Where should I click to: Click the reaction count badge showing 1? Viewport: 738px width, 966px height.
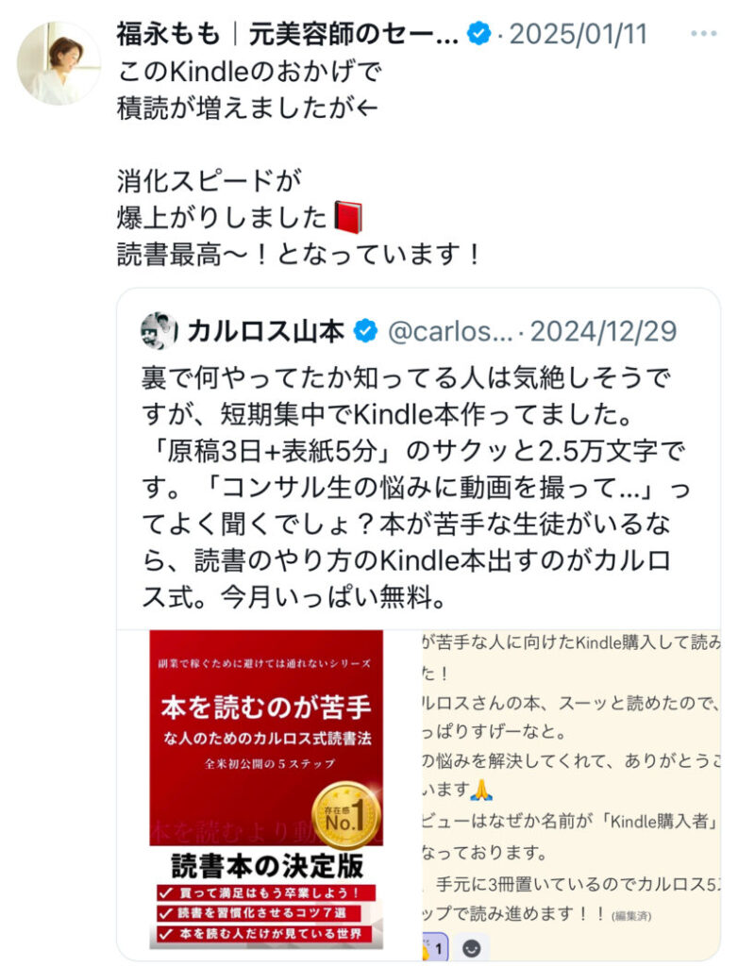(x=435, y=947)
